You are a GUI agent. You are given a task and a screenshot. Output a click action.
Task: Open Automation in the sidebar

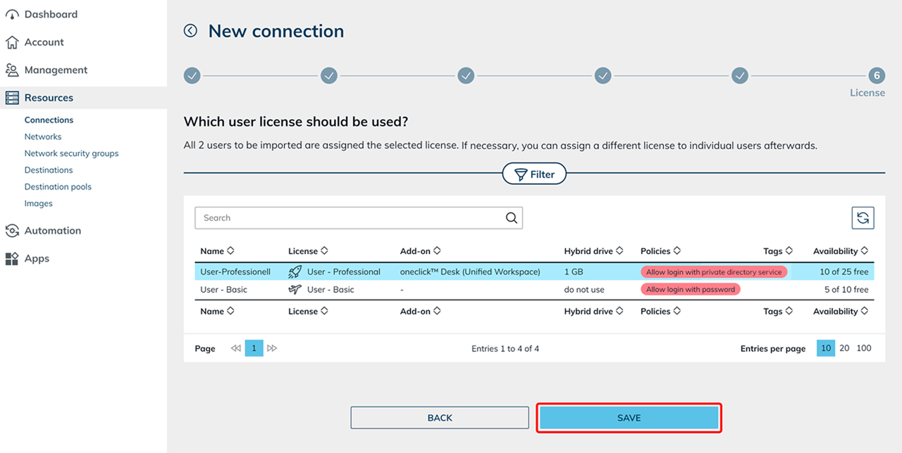click(53, 231)
